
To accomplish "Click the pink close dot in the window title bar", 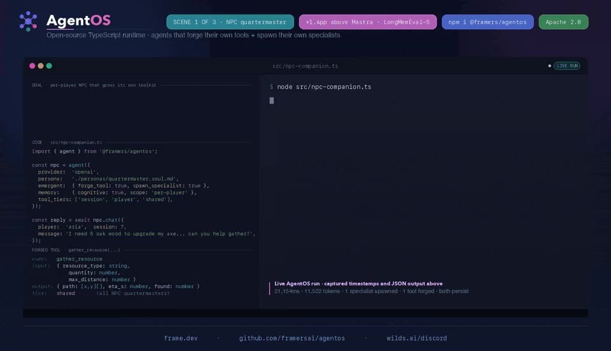I will click(32, 65).
